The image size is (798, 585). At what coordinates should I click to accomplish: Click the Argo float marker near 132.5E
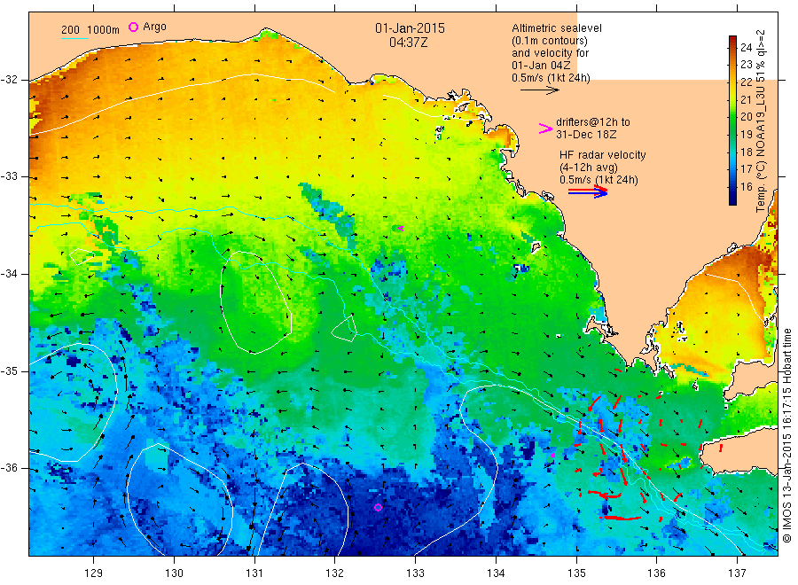point(378,507)
